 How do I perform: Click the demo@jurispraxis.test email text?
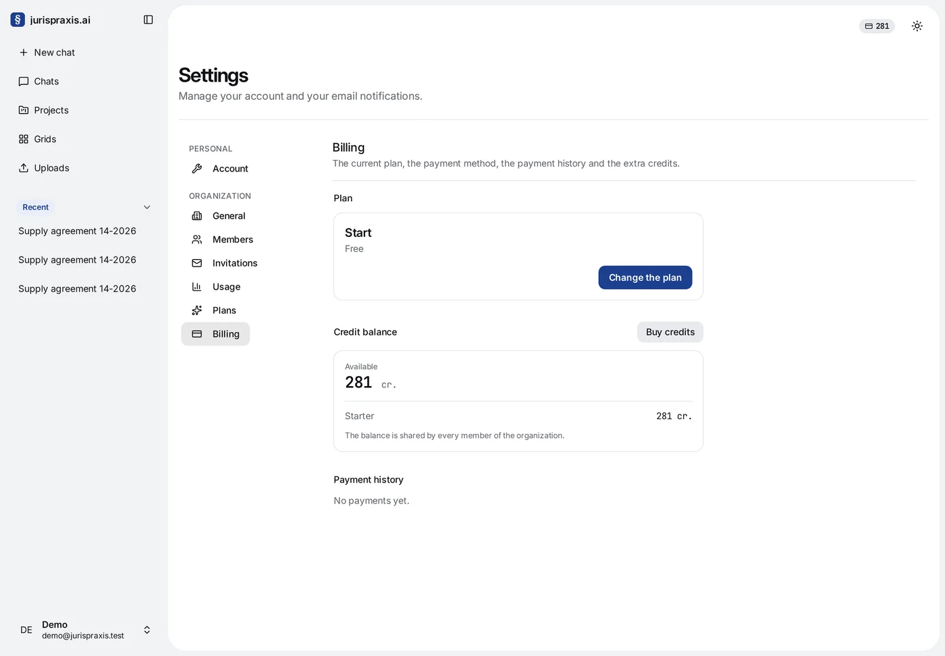point(83,636)
